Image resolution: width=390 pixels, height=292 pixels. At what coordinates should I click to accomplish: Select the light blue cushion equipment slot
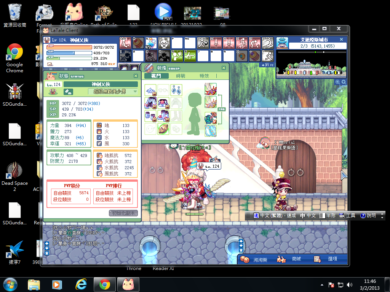click(x=211, y=131)
